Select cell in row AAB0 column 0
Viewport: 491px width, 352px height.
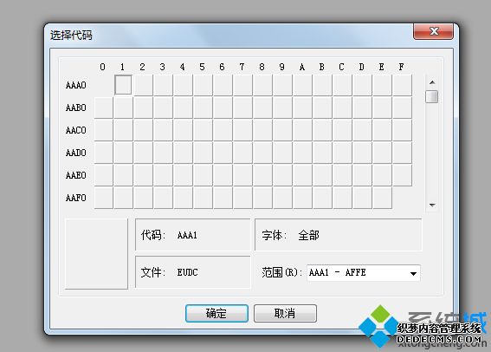(104, 108)
